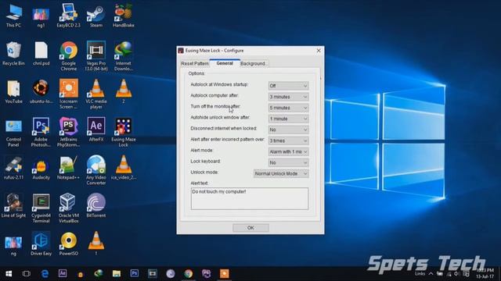Close the Eusing Maze Lock Configure dialog
The height and width of the screenshot is (281, 501).
319,51
